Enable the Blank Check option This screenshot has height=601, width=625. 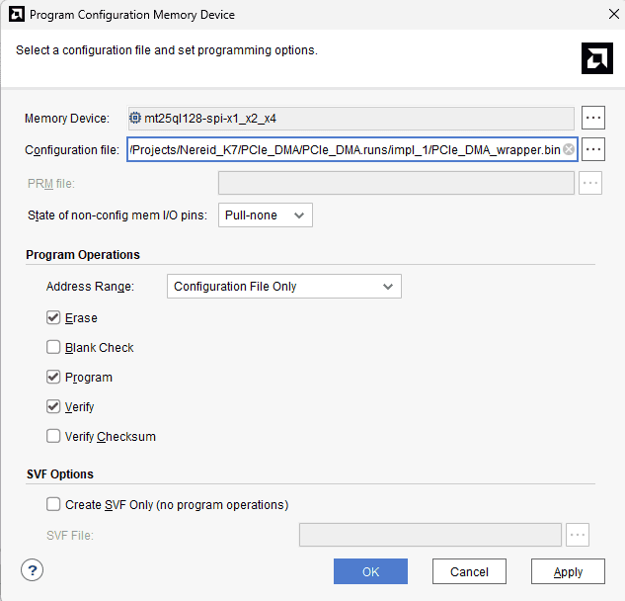(53, 348)
